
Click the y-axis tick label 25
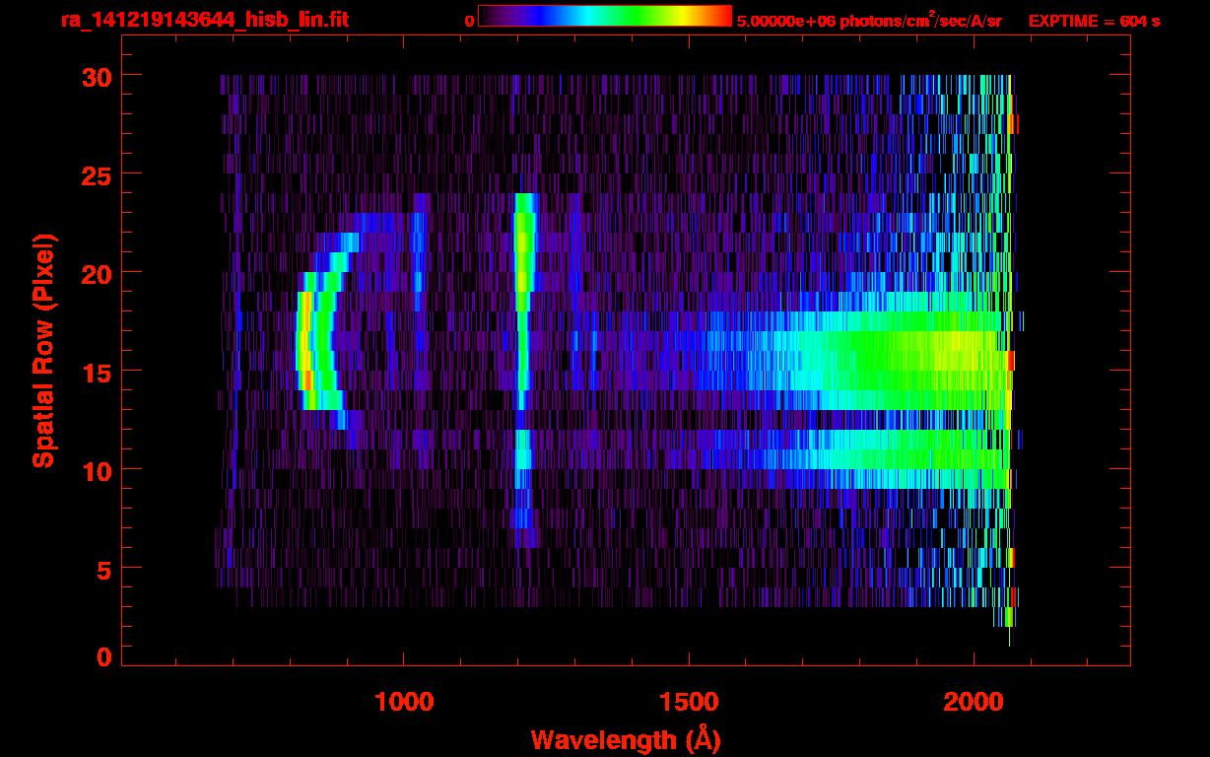point(95,174)
